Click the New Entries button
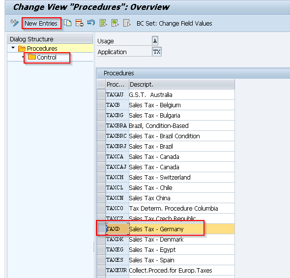Image resolution: width=290 pixels, height=278 pixels. [x=41, y=23]
